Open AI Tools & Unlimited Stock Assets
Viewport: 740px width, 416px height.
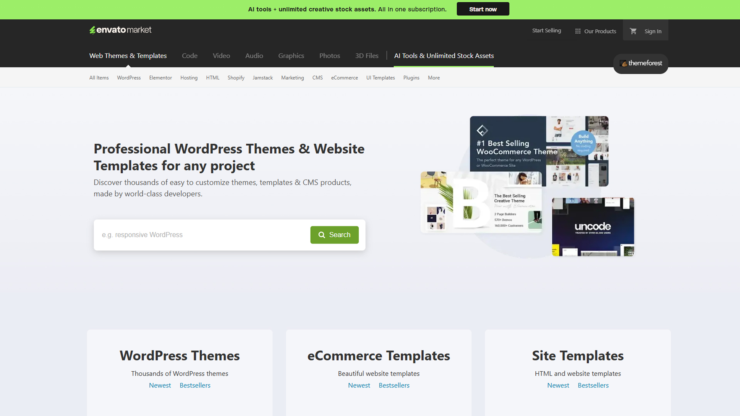click(x=444, y=56)
